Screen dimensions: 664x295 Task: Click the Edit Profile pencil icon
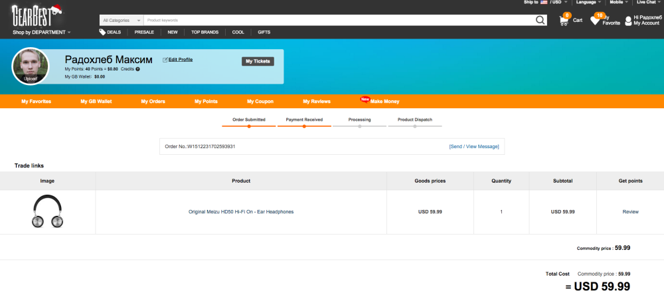[165, 60]
